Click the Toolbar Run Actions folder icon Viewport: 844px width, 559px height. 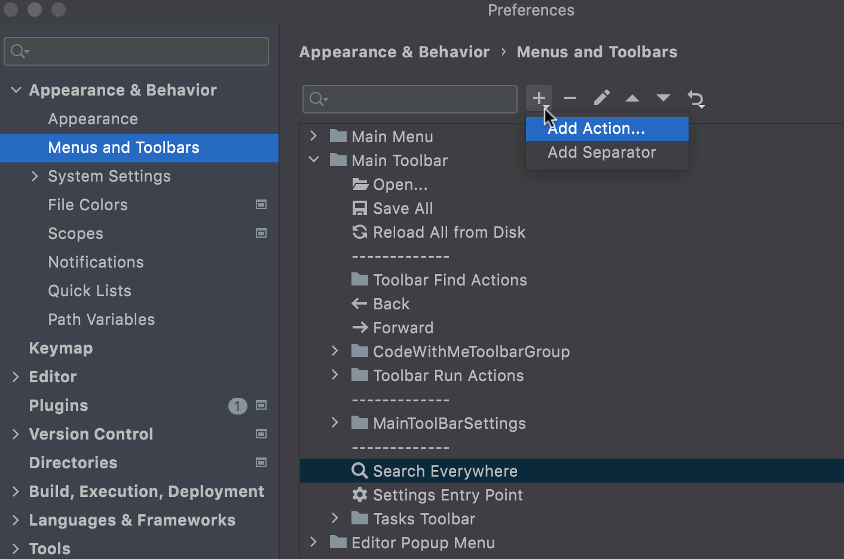coord(360,375)
